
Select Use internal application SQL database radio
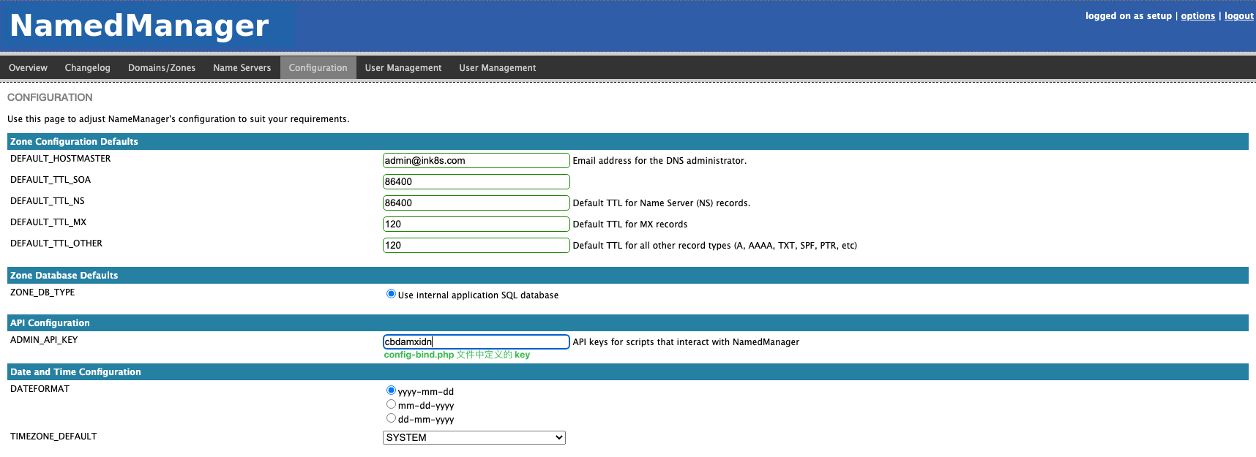click(x=391, y=294)
